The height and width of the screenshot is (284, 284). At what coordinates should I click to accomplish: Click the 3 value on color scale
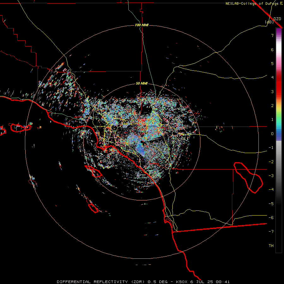pos(272,92)
